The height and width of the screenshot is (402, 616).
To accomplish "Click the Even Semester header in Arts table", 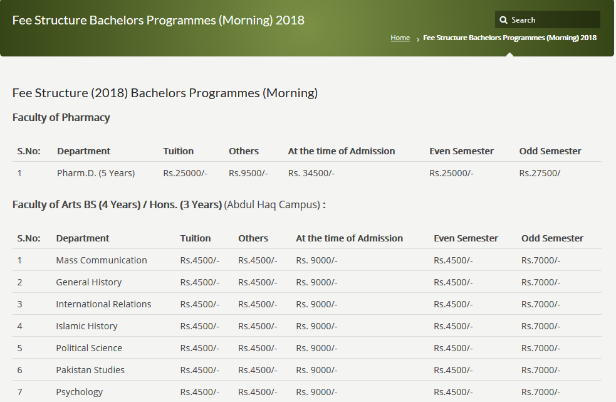I will click(x=466, y=238).
